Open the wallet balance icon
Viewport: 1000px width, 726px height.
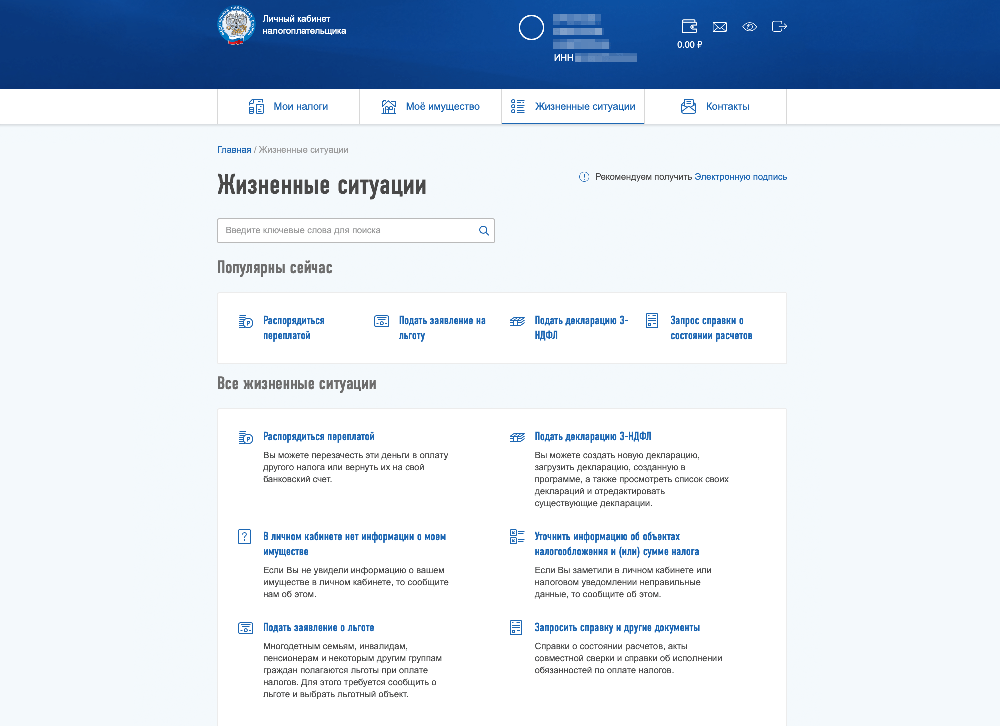(x=690, y=26)
